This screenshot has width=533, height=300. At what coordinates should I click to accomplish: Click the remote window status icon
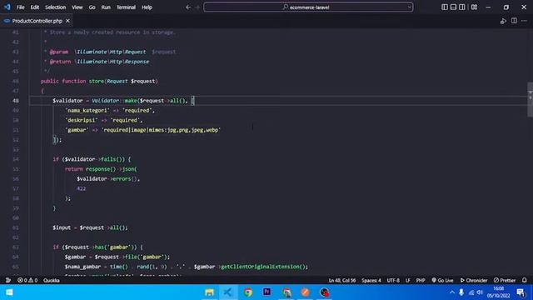(x=7, y=280)
